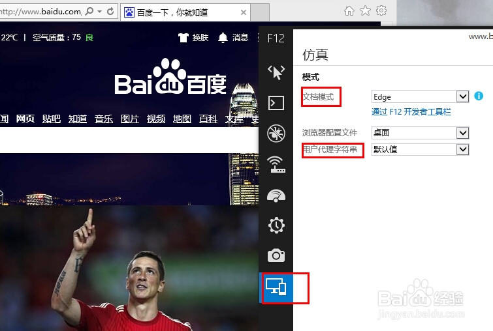Click the 贴吧 navigation link
493x331 pixels.
pyautogui.click(x=51, y=119)
